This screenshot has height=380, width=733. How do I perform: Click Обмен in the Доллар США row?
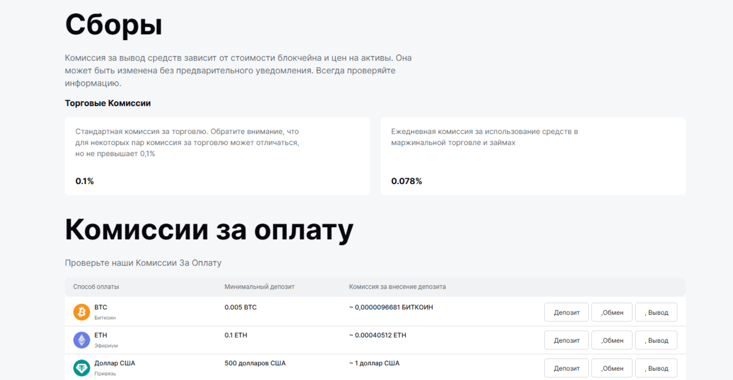pos(612,368)
